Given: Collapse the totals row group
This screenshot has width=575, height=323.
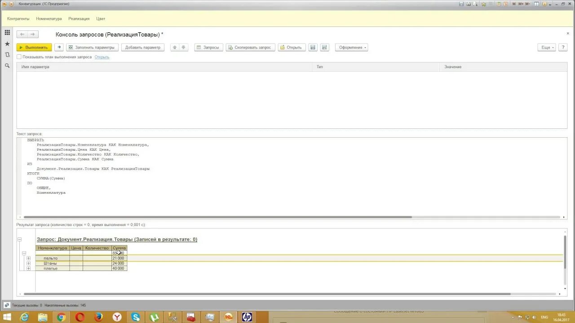Looking at the screenshot, I should [24, 253].
